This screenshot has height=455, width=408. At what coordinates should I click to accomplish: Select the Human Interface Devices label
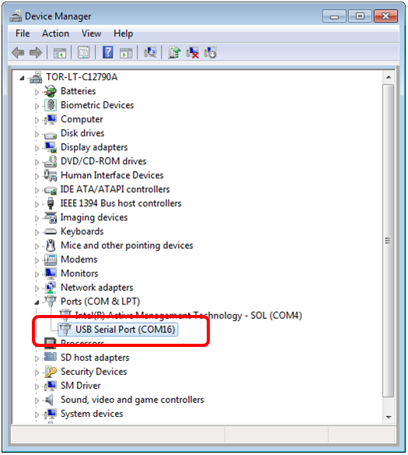pyautogui.click(x=112, y=175)
